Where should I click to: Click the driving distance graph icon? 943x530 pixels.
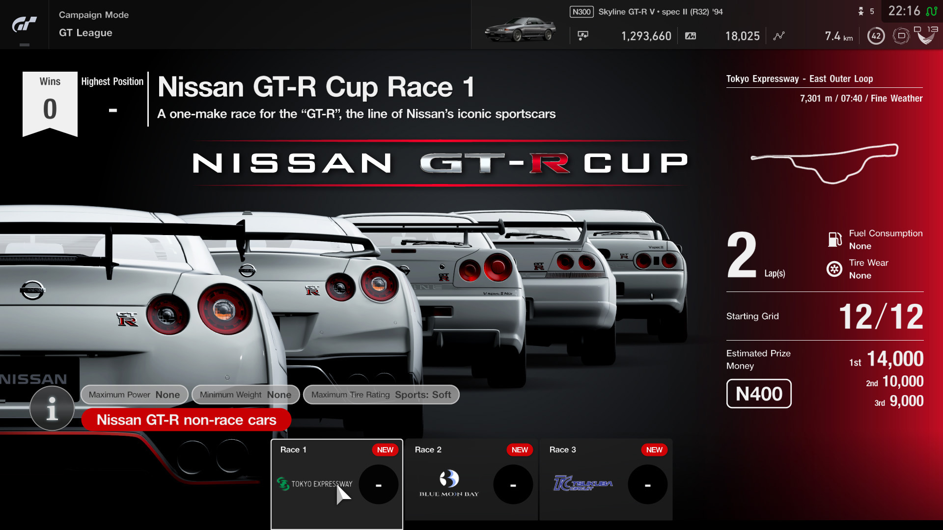pyautogui.click(x=779, y=35)
